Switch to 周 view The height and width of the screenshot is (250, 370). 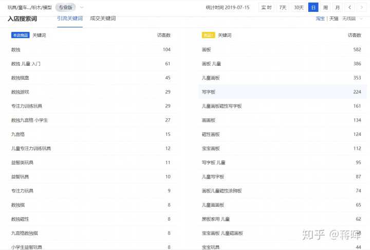pyautogui.click(x=325, y=7)
